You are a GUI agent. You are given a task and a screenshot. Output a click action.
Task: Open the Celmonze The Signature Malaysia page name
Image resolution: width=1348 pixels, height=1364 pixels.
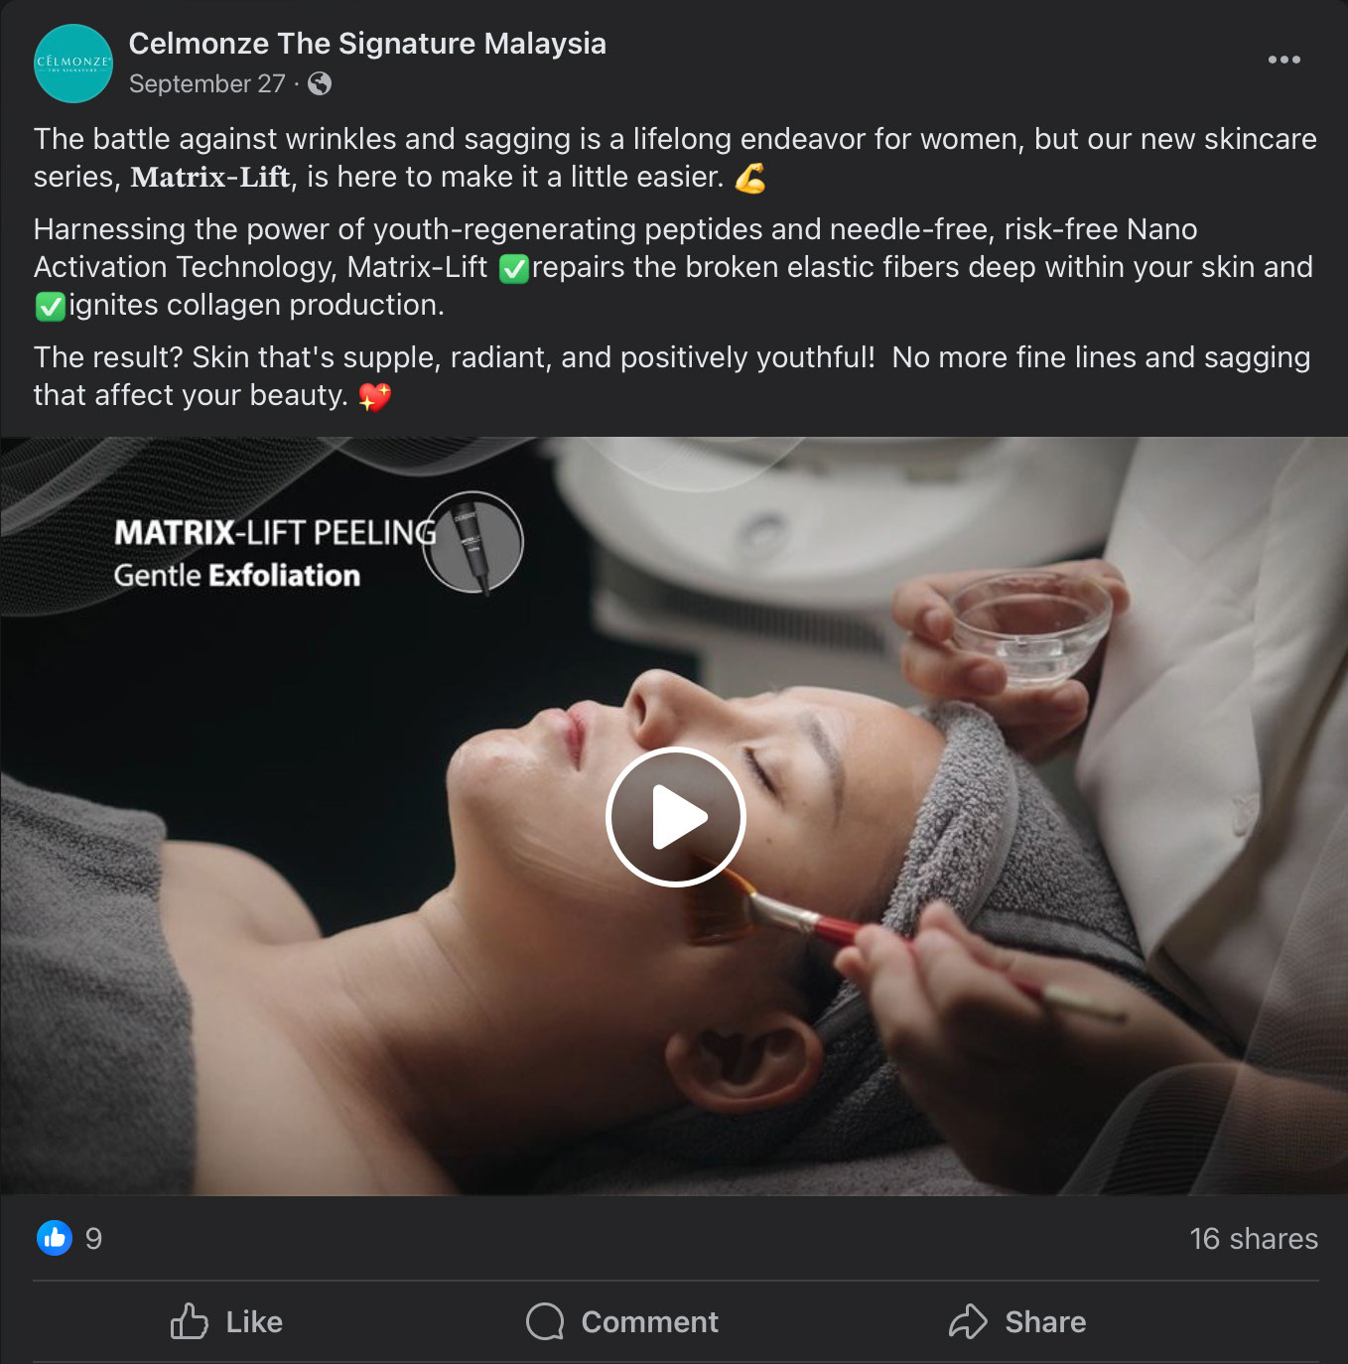367,44
